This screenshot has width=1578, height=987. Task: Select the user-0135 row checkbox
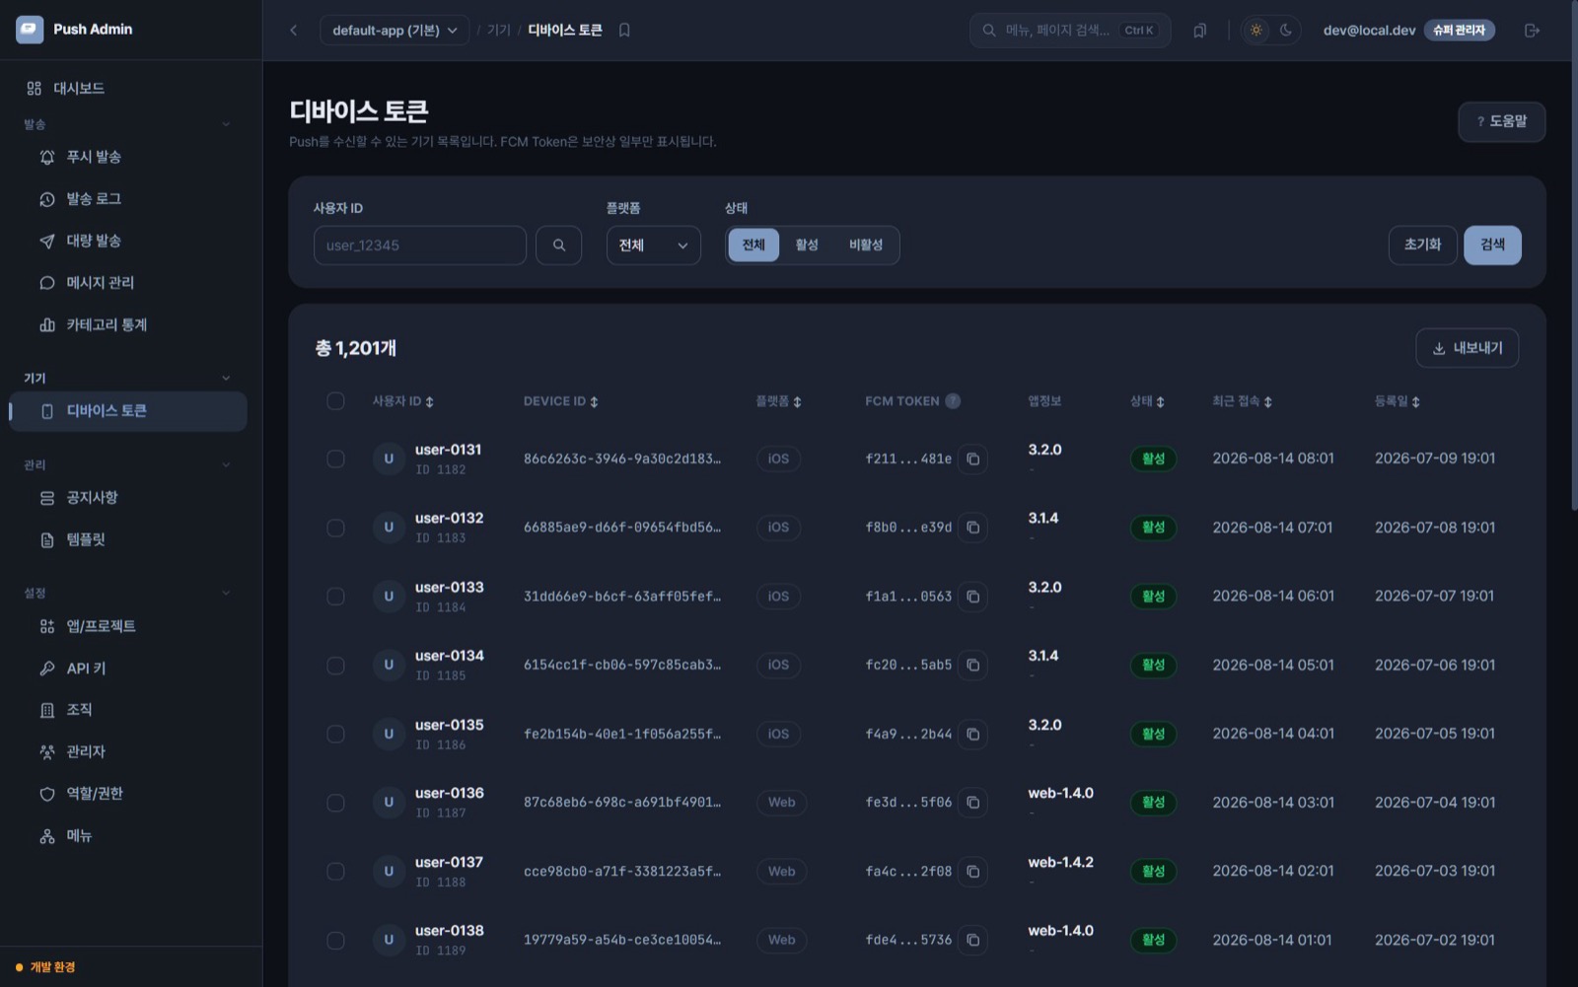click(335, 735)
